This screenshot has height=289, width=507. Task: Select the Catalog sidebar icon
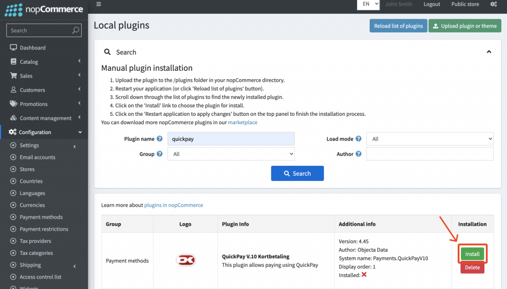pyautogui.click(x=13, y=61)
